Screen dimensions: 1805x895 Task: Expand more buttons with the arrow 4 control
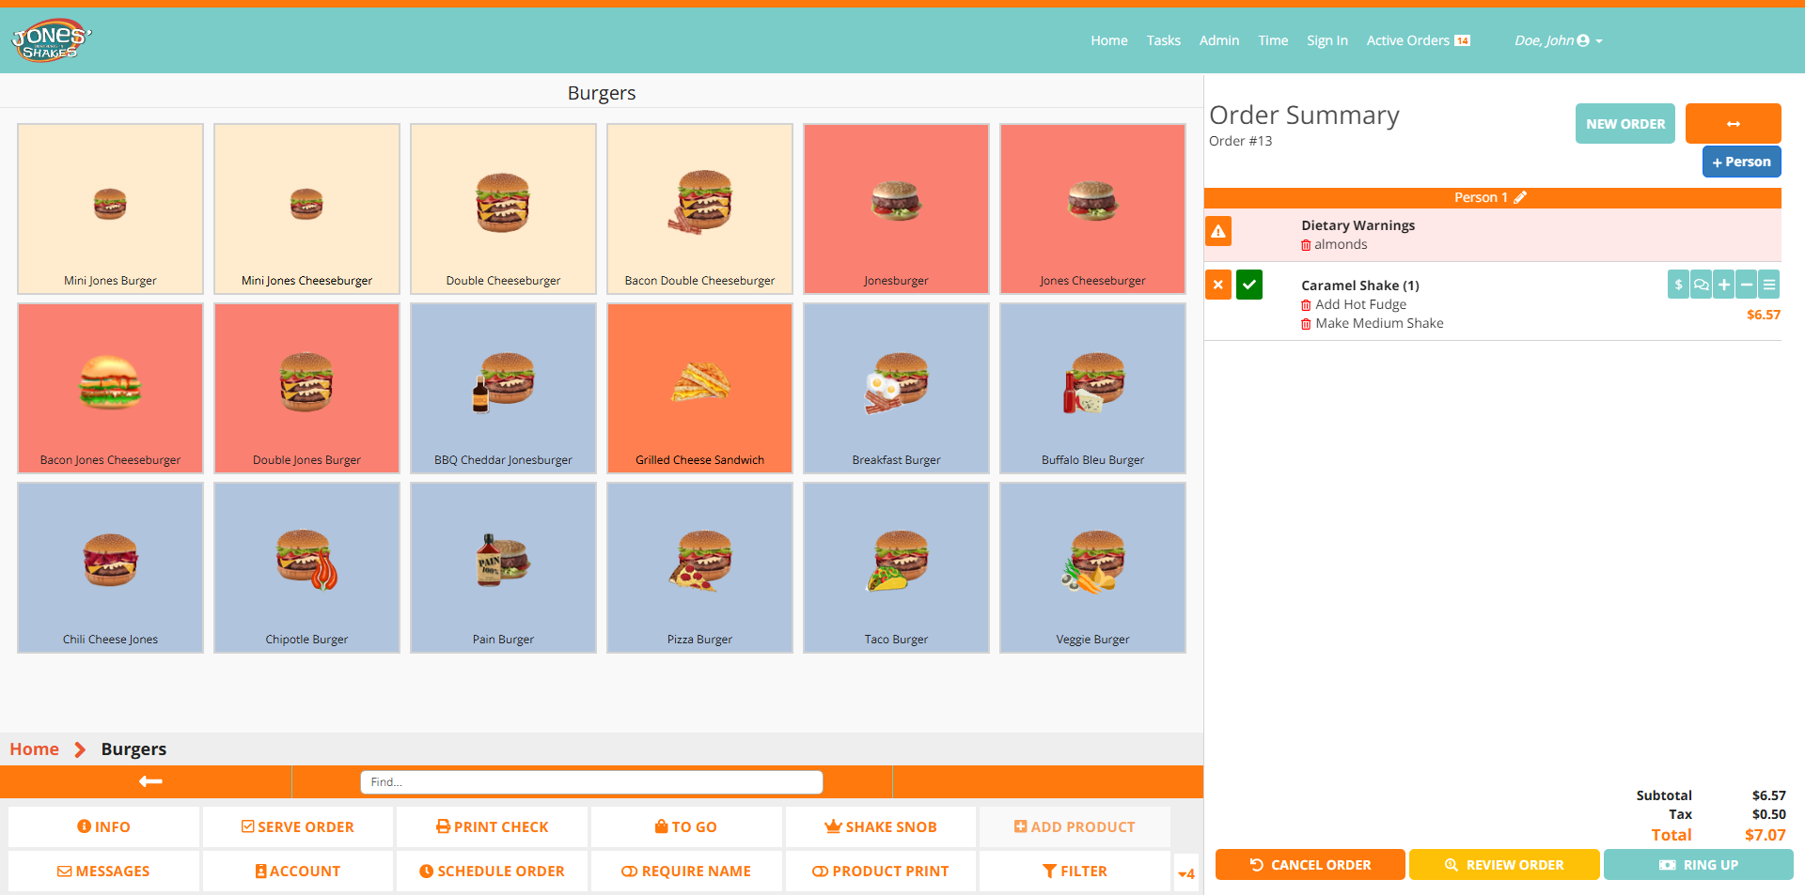pos(1186,873)
